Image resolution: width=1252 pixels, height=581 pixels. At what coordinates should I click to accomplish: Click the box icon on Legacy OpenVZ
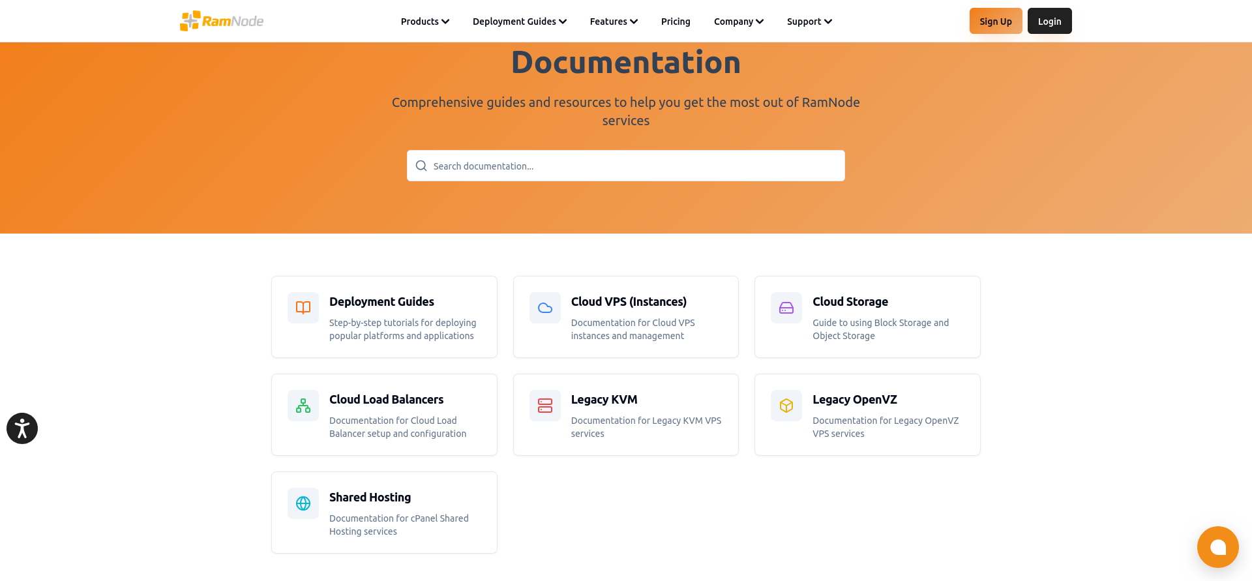point(786,406)
